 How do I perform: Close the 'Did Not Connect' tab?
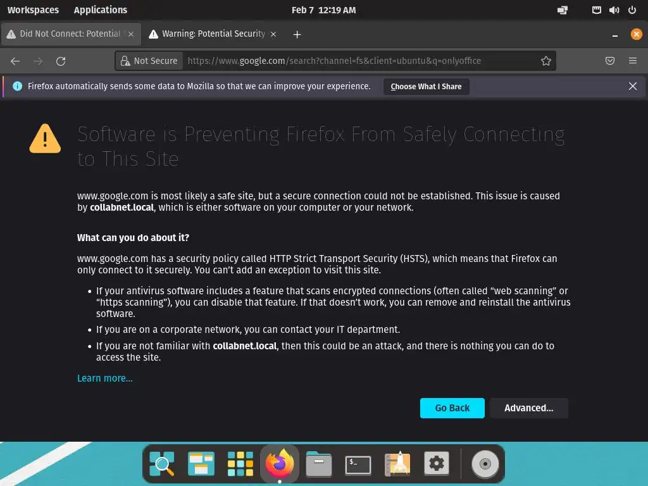(131, 34)
